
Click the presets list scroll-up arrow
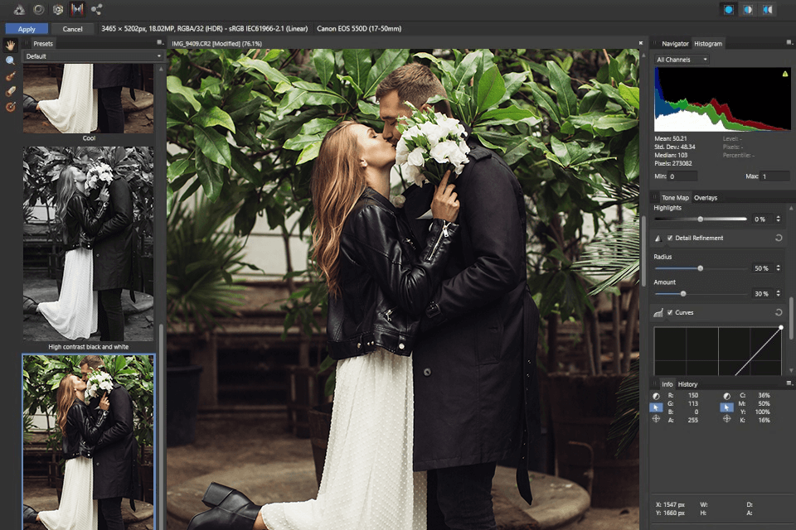pyautogui.click(x=161, y=69)
